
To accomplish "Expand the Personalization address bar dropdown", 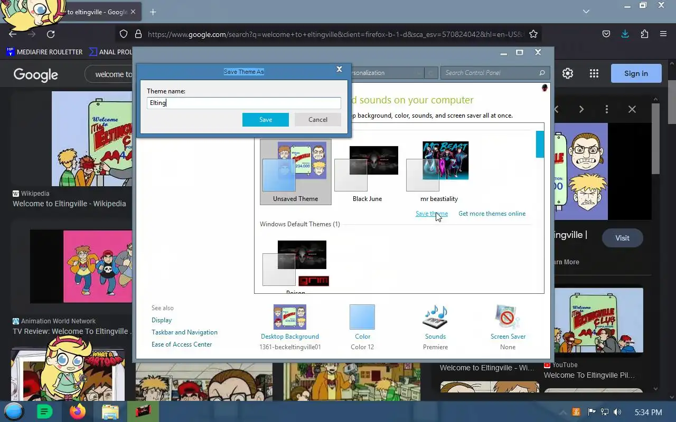I will click(418, 73).
